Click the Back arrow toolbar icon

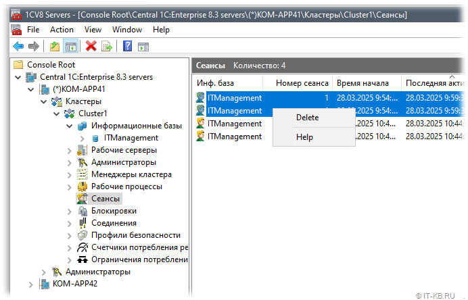pyautogui.click(x=18, y=46)
